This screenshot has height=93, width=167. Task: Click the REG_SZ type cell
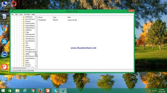pos(55,20)
